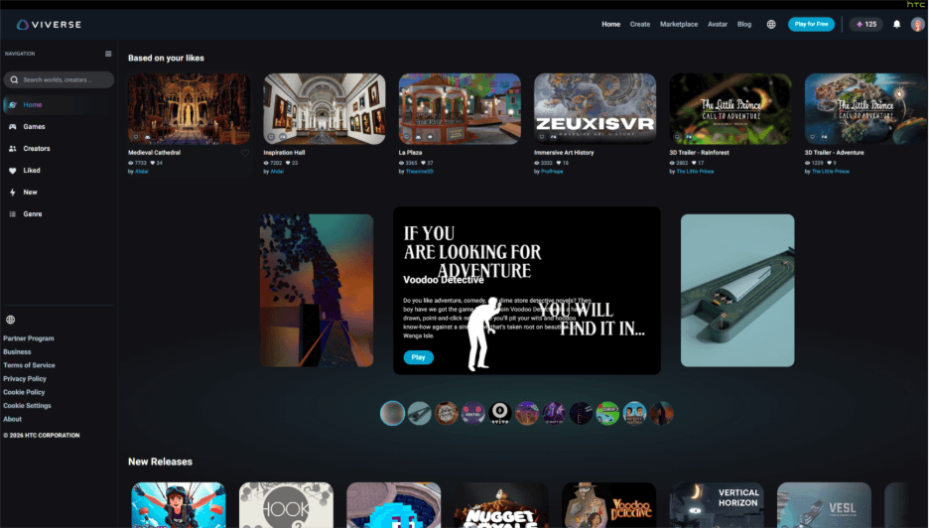Select second carousel avatar dot
Screen dimensions: 929x528
420,414
